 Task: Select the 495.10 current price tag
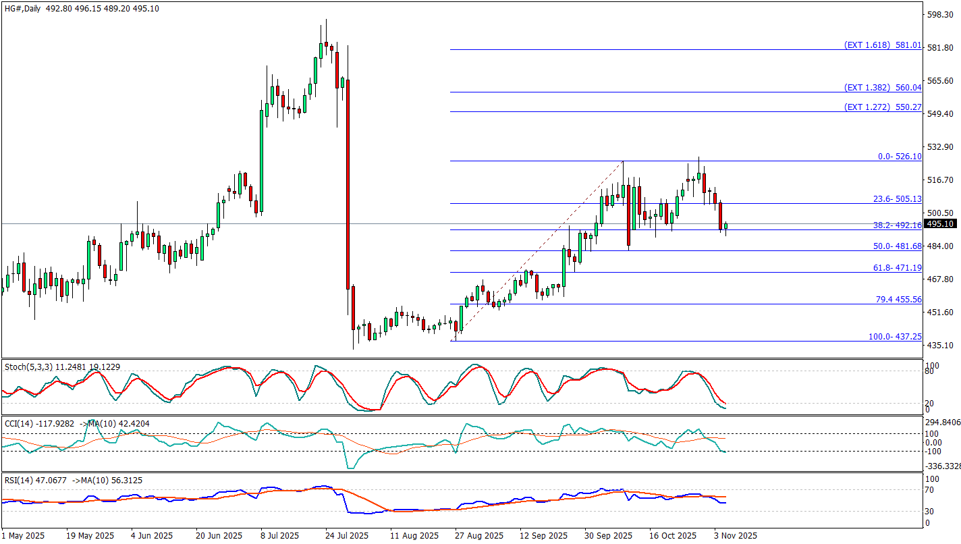[939, 224]
